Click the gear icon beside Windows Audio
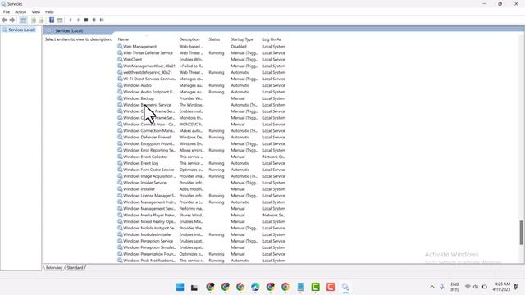The width and height of the screenshot is (525, 295). tap(120, 85)
